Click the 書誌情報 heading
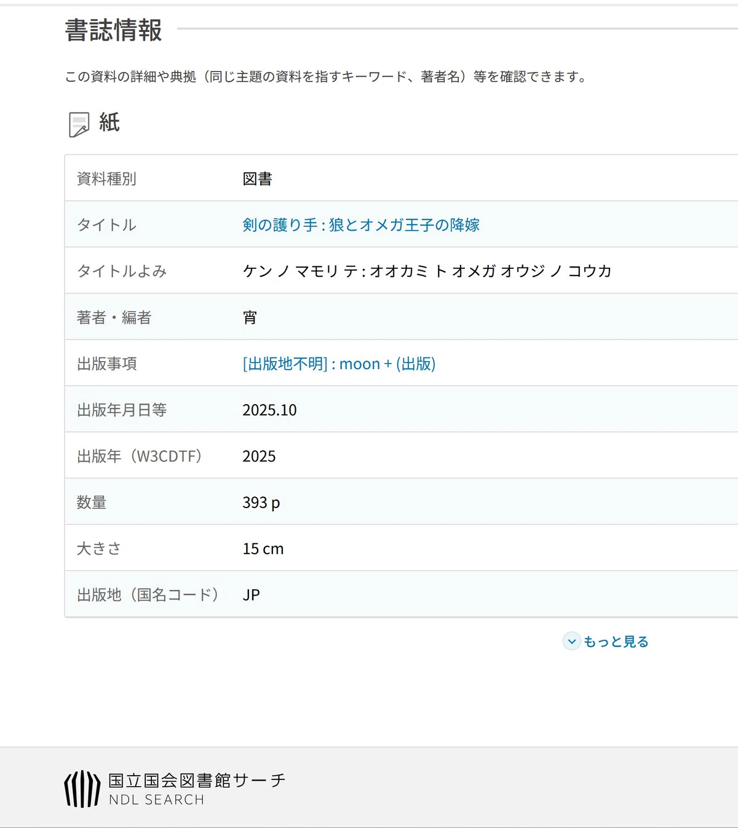Image resolution: width=738 pixels, height=828 pixels. (113, 30)
